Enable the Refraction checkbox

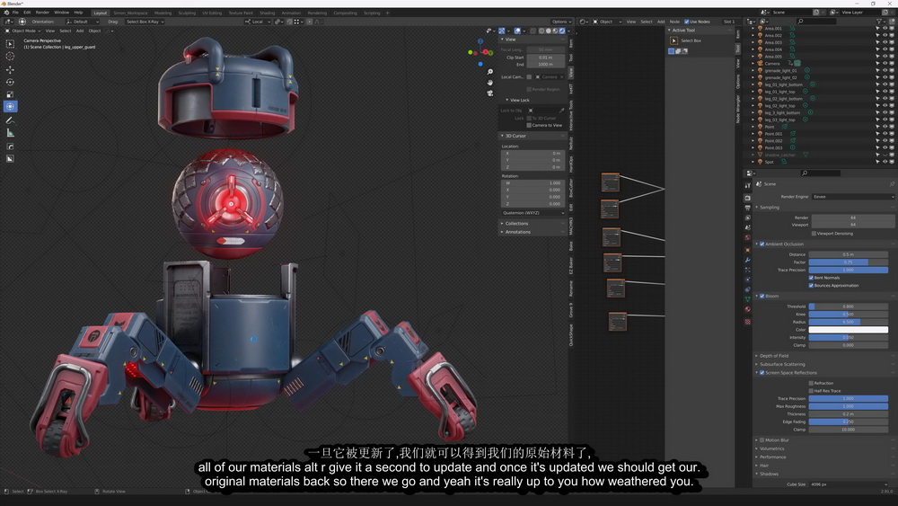click(x=812, y=384)
